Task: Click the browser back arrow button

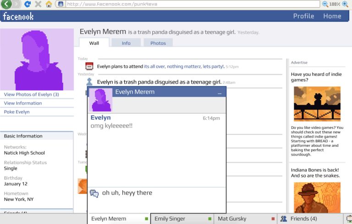Action: pyautogui.click(x=6, y=4)
